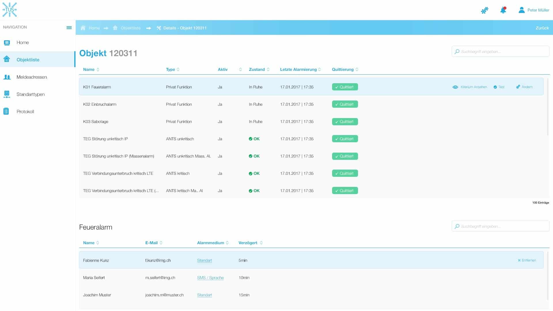Click the Ändern gear icon for K01 Feueralarm
This screenshot has height=311, width=553.
[518, 87]
